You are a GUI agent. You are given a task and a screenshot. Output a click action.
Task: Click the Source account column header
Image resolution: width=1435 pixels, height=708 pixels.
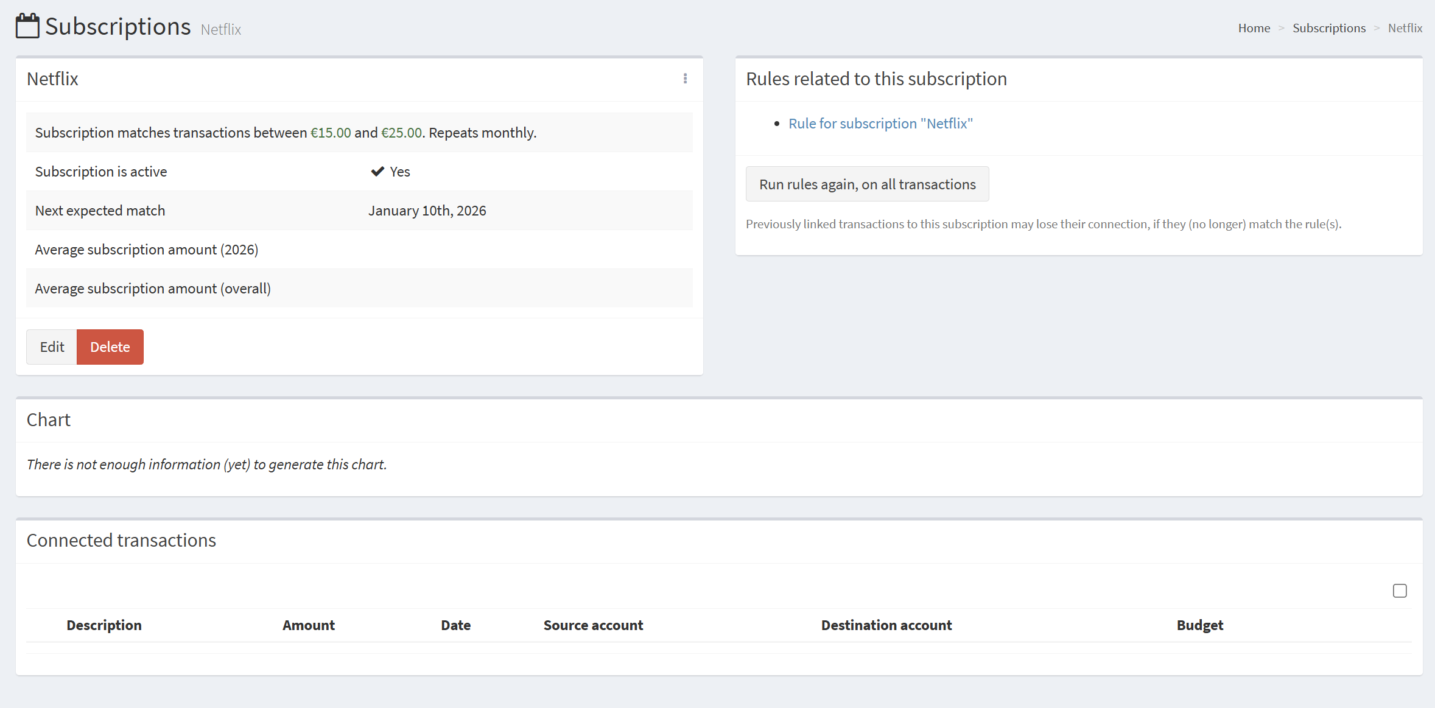[593, 625]
